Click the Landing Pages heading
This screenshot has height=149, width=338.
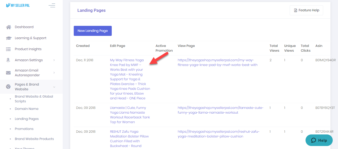click(92, 10)
